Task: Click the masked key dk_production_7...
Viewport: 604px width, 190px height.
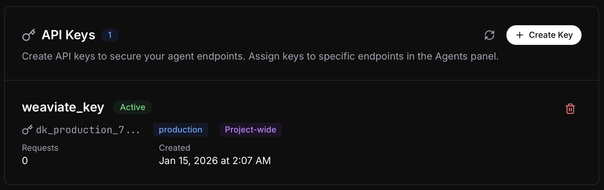Action: click(x=88, y=130)
